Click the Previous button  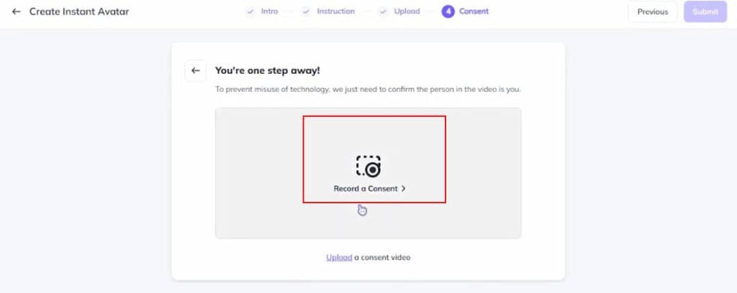(652, 11)
